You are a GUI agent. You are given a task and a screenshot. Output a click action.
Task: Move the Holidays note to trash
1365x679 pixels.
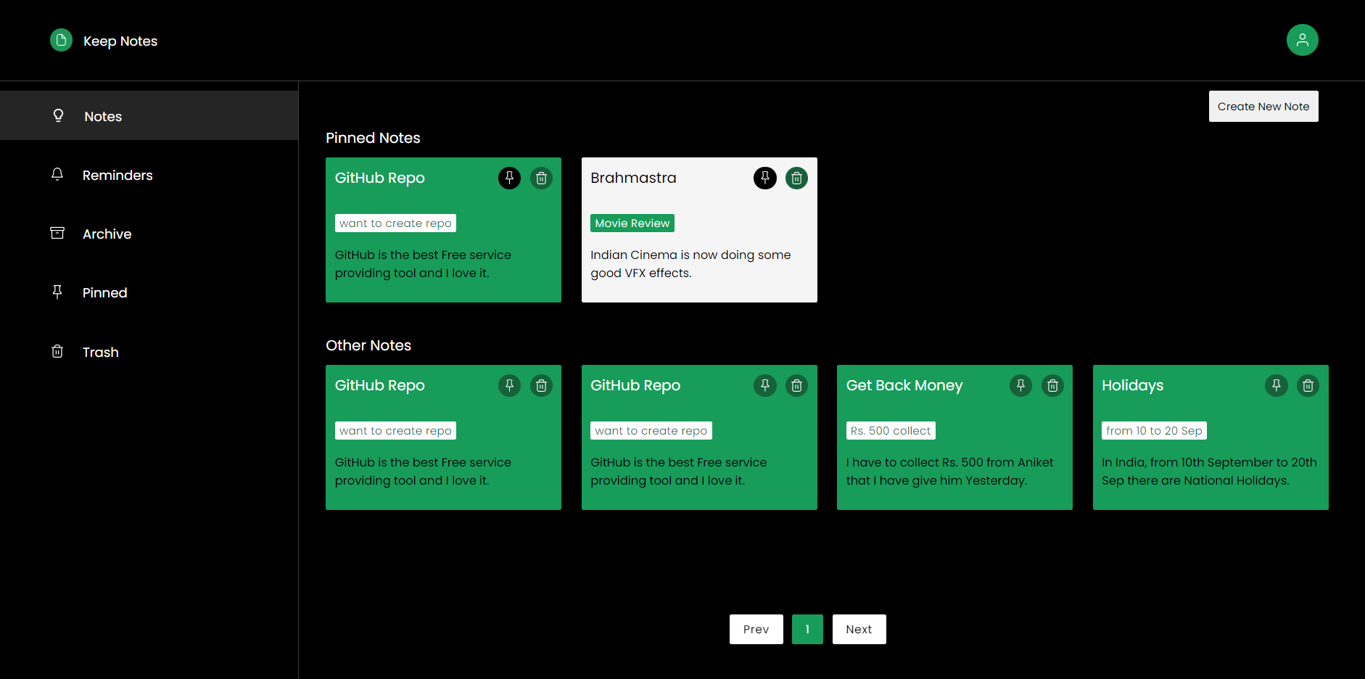[x=1308, y=385]
